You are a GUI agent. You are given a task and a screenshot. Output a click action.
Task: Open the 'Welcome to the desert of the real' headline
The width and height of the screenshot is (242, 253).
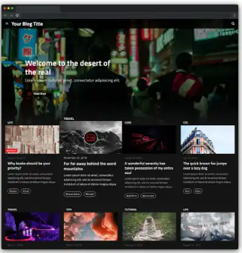click(67, 68)
